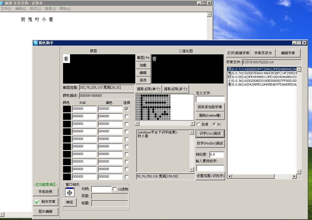Image resolution: width=312 pixels, height=220 pixels.
Task: Click the 编辑 button beside the original image
Action: 143,73
